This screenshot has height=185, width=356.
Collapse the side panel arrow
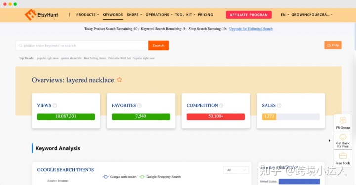click(x=329, y=141)
